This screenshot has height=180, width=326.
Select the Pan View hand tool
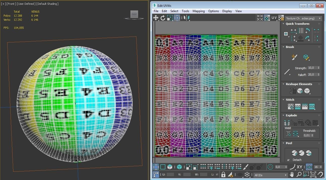[x=292, y=174]
